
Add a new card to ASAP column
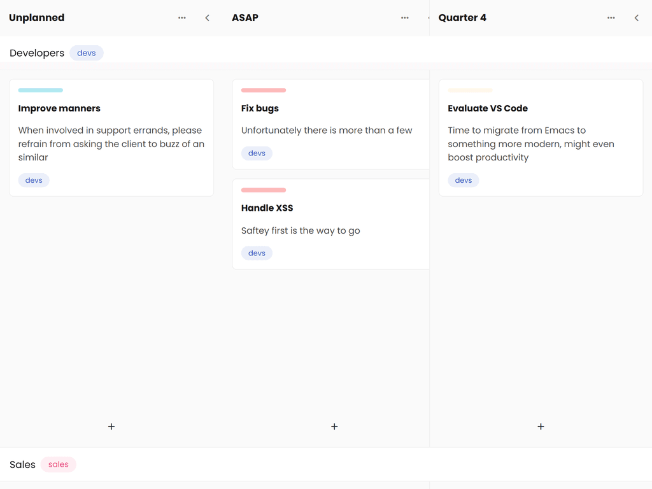pyautogui.click(x=334, y=427)
